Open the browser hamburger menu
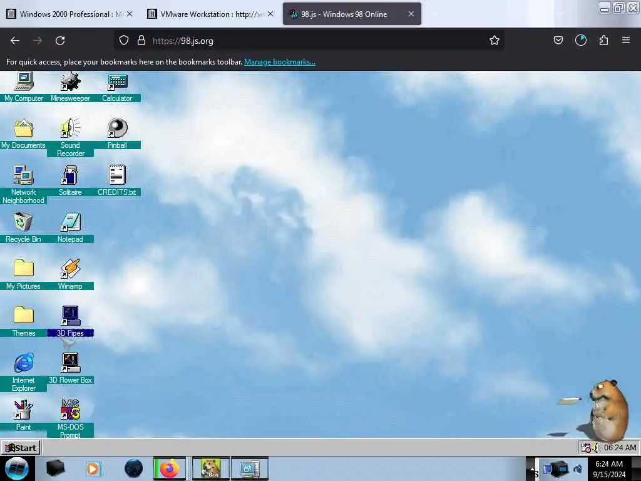This screenshot has height=481, width=641. pos(626,41)
